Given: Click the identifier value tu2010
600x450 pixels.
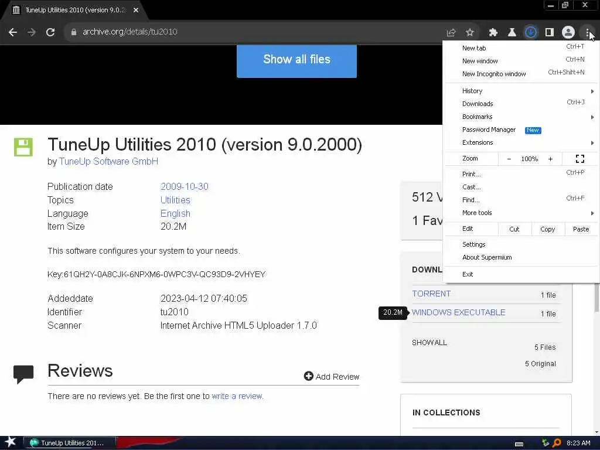Looking at the screenshot, I should click(x=175, y=312).
